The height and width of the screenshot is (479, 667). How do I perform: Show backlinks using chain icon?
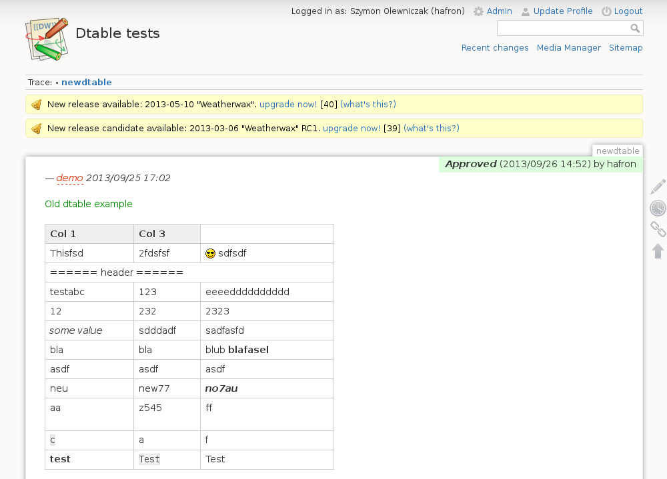coord(658,230)
